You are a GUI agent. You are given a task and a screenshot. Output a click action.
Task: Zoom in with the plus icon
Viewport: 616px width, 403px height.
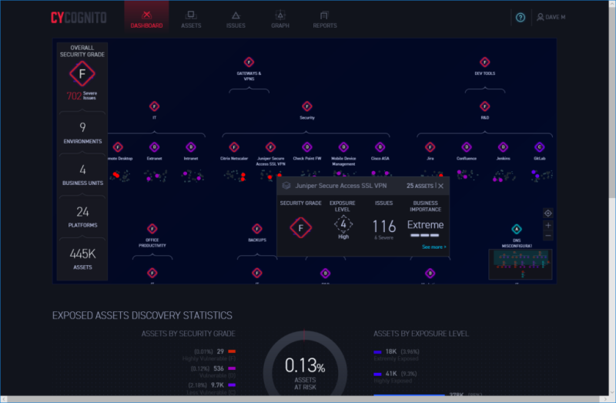[548, 225]
